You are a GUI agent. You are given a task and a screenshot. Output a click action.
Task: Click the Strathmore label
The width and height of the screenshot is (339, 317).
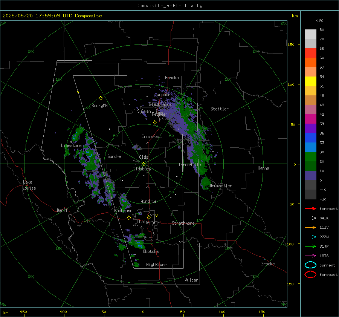pyautogui.click(x=183, y=223)
